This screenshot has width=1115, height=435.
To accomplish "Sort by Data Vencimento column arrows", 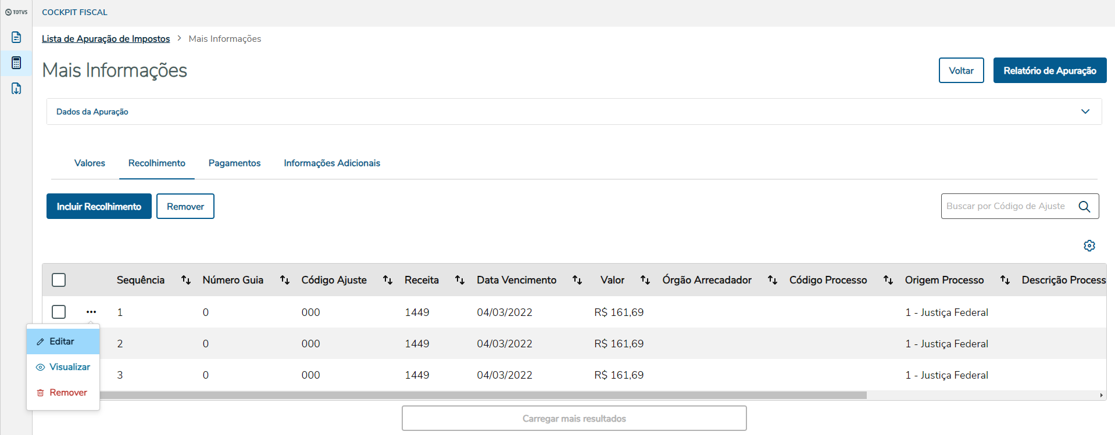I will click(577, 280).
